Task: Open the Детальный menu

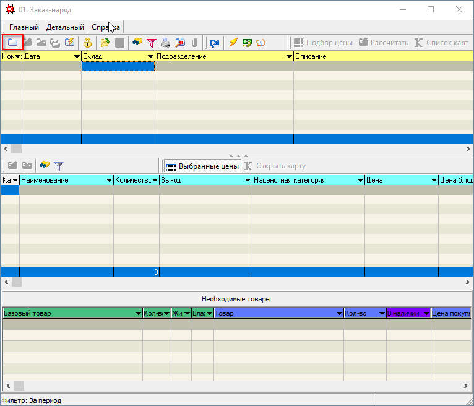Action: [x=65, y=27]
